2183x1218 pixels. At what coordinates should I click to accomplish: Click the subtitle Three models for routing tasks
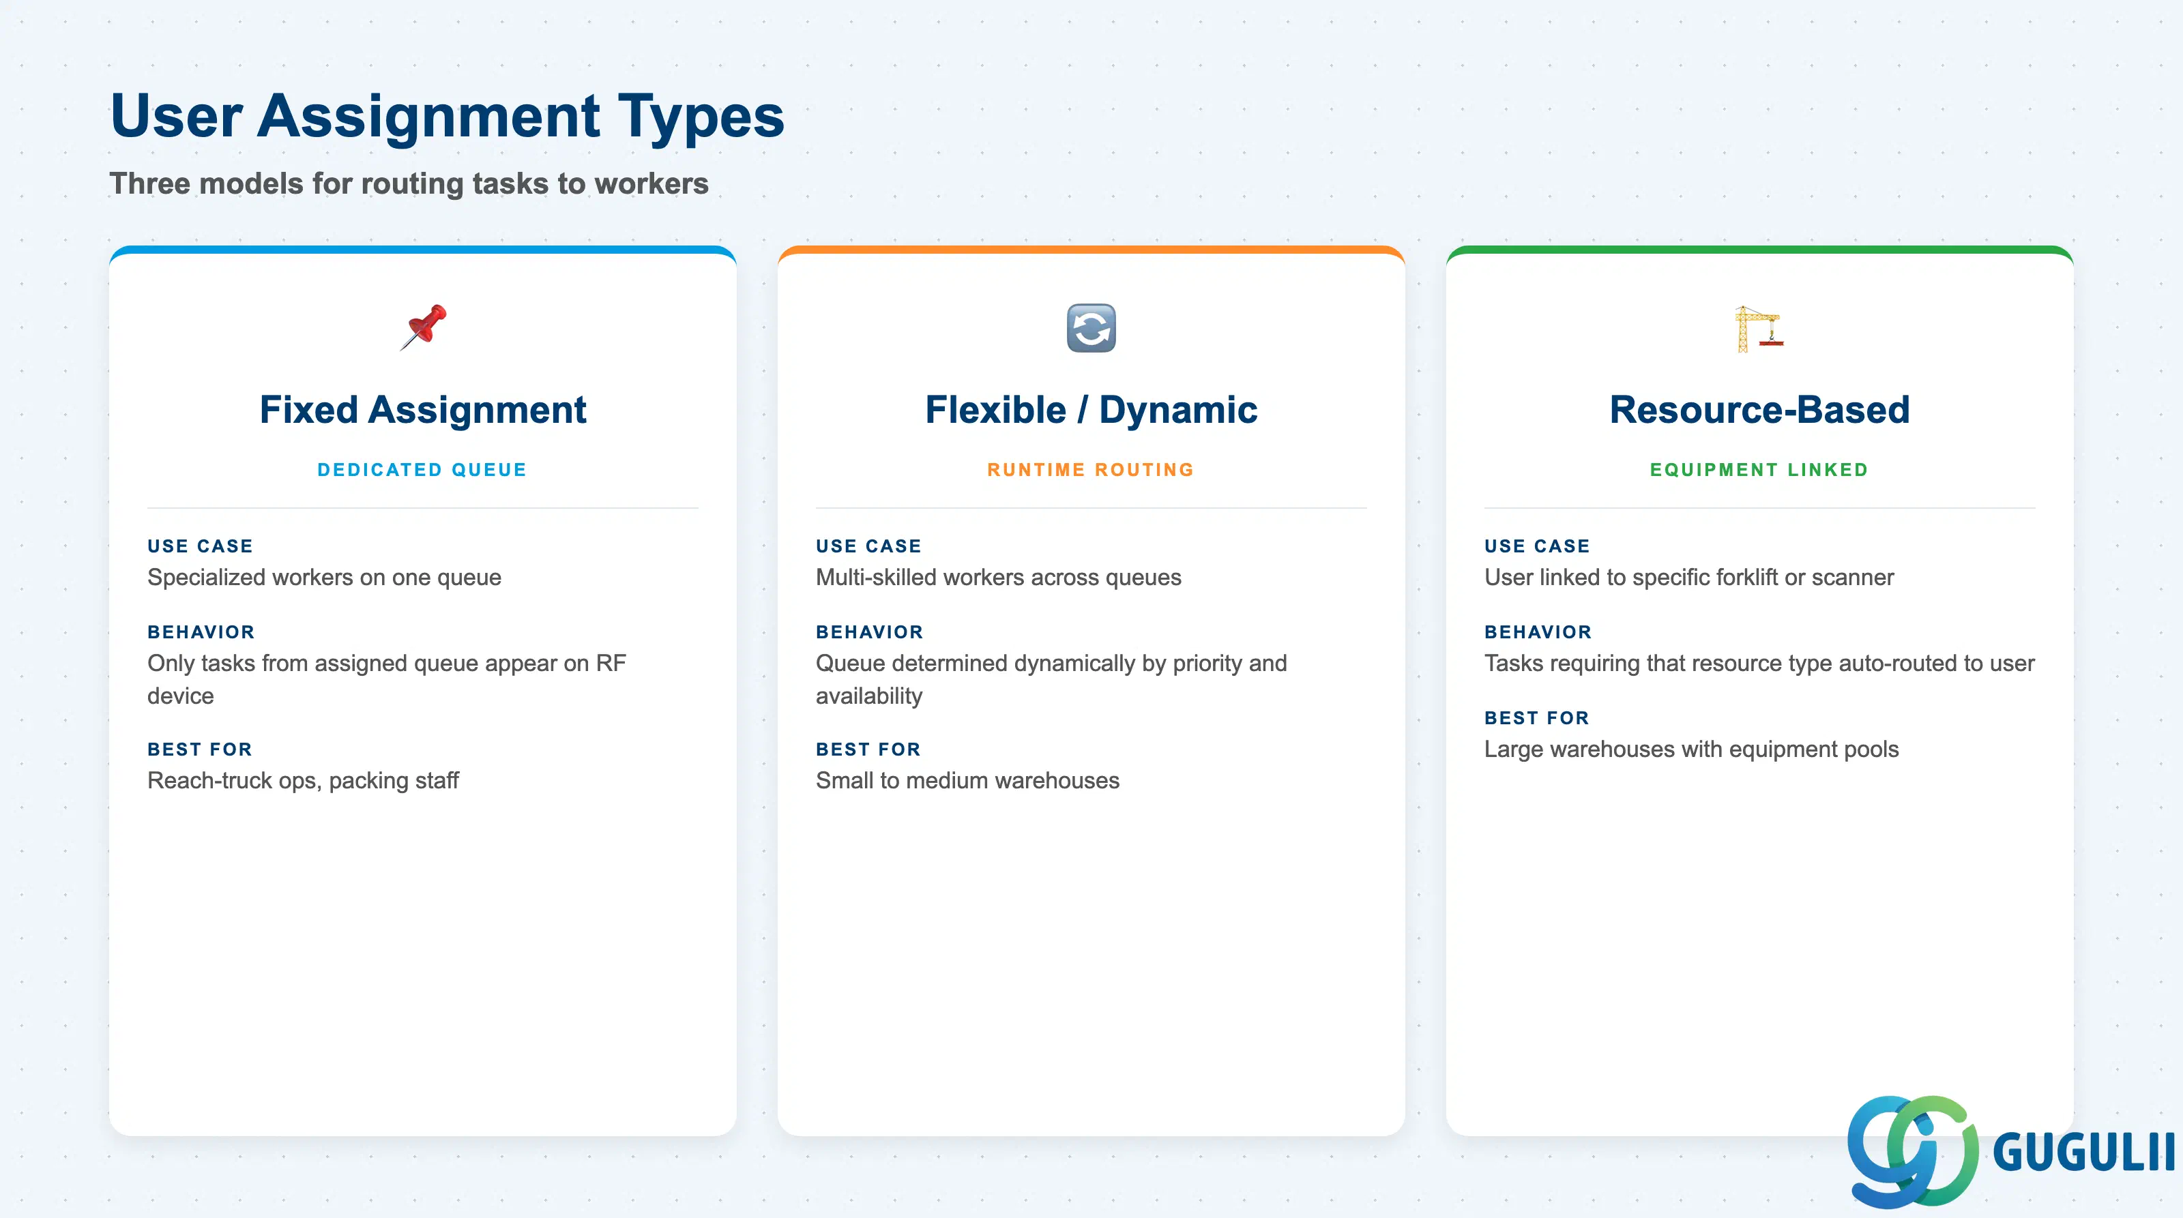coord(409,184)
